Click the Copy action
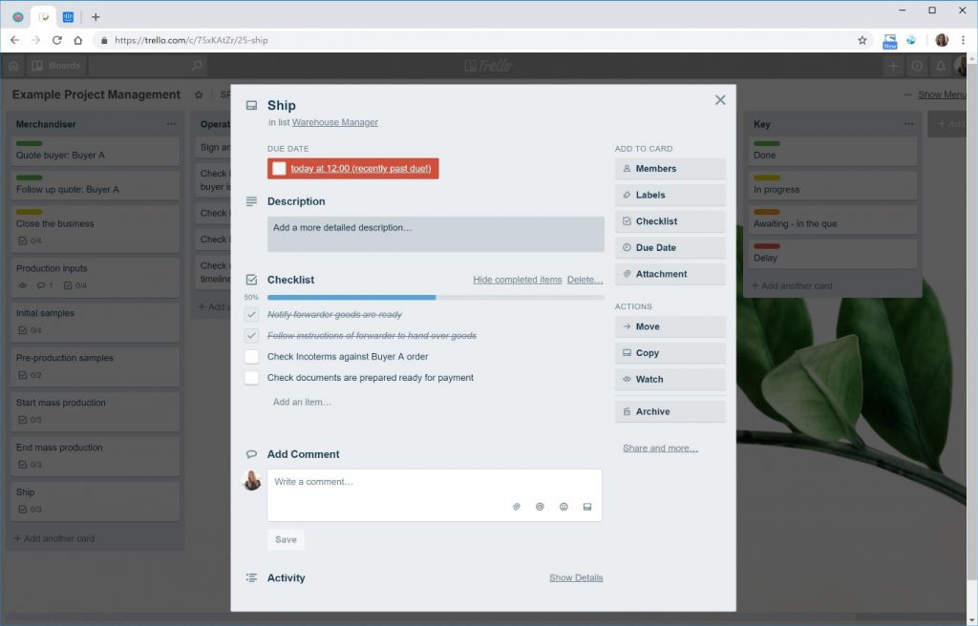This screenshot has height=626, width=978. 670,353
